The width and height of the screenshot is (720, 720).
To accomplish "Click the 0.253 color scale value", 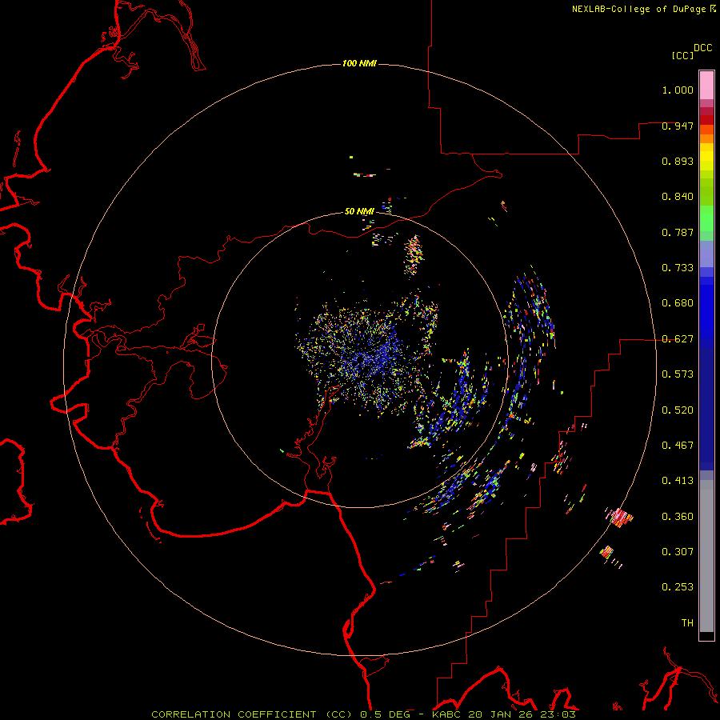I will (678, 587).
